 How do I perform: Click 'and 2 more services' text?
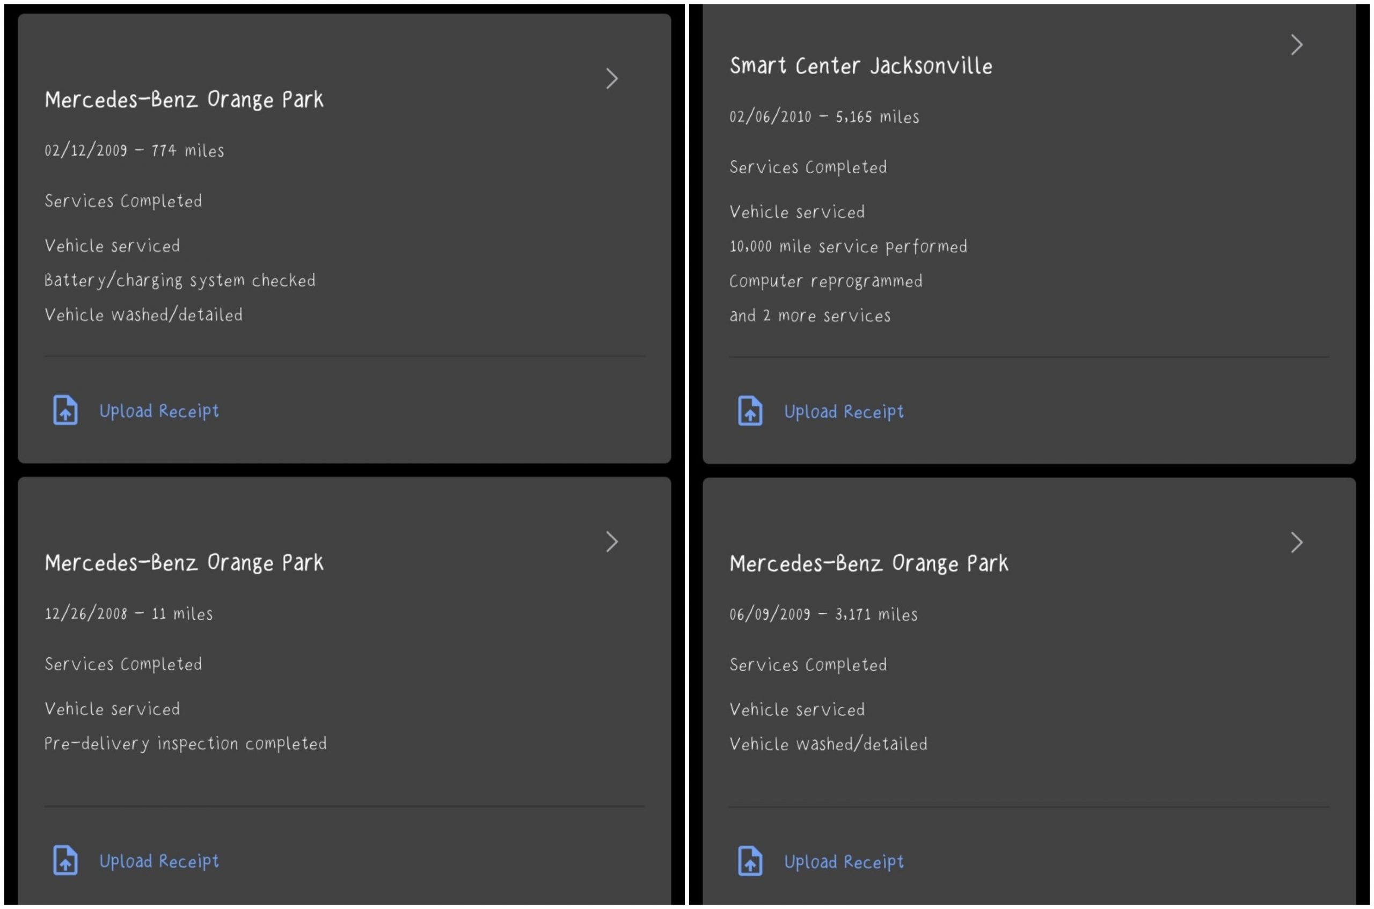(x=810, y=316)
